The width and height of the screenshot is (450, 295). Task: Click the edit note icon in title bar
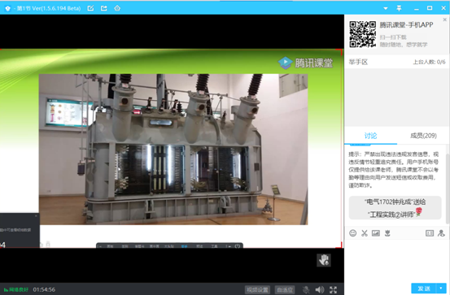(90, 8)
